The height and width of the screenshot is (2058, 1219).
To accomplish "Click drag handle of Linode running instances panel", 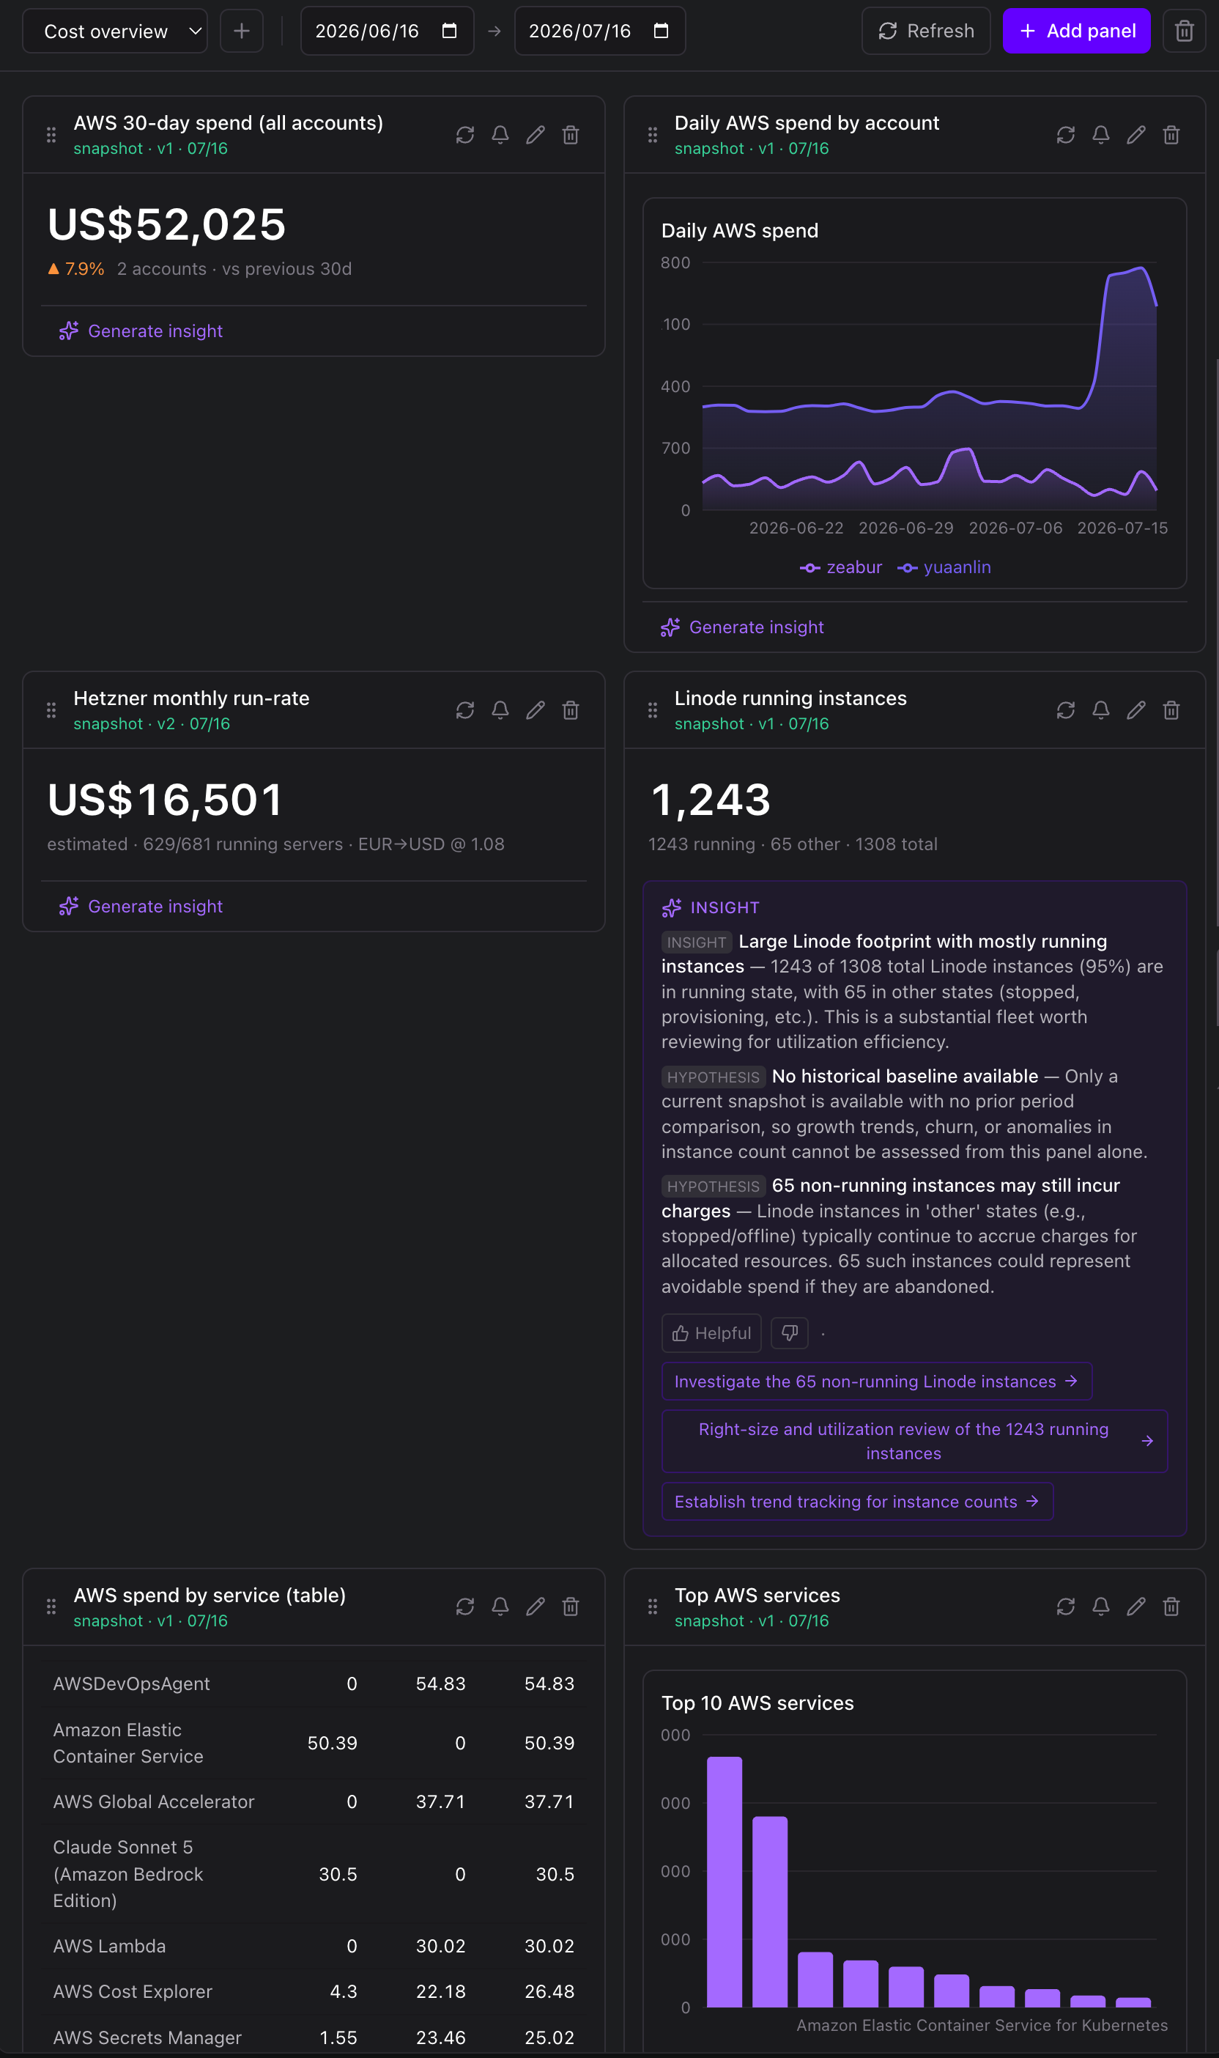I will click(x=652, y=710).
